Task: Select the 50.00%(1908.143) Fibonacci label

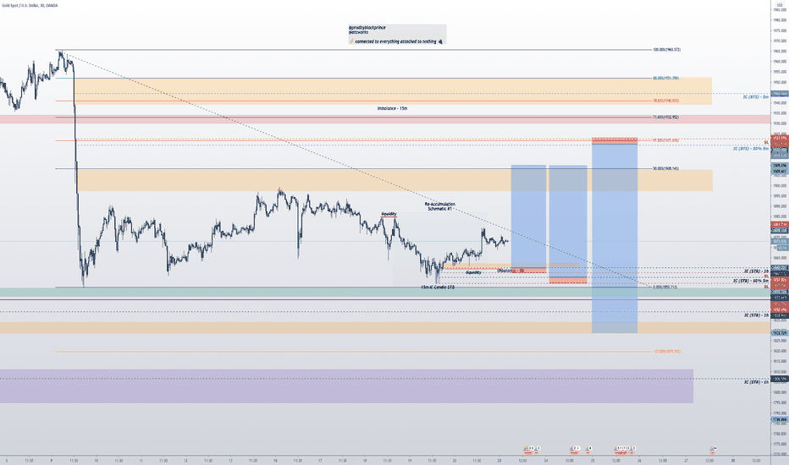Action: [665, 168]
